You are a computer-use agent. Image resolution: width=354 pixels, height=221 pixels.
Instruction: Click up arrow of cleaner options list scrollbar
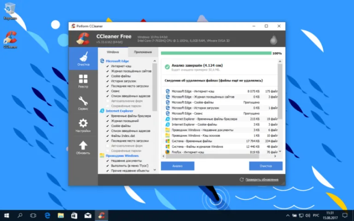tap(155, 61)
